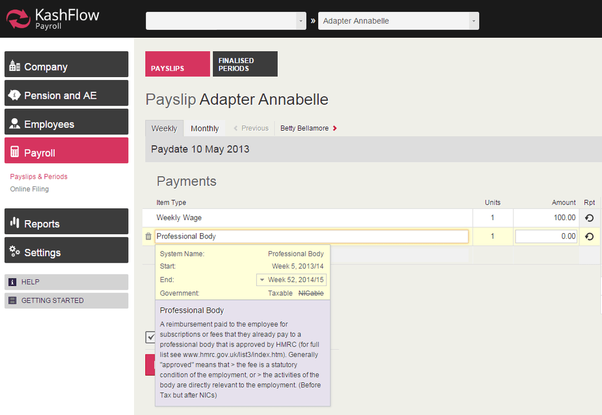Screen dimensions: 602x415
Task: Click the trash icon beside Professional Body
Action: 148,237
